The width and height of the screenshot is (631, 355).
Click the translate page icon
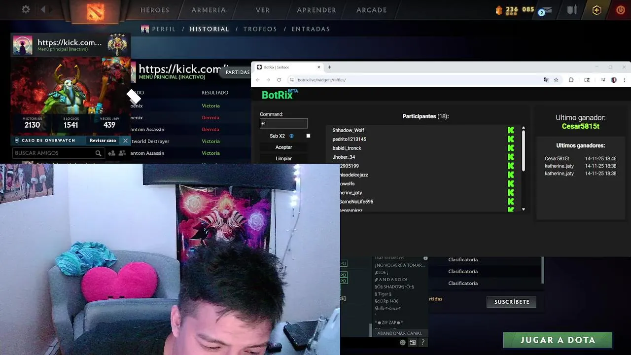coord(546,80)
